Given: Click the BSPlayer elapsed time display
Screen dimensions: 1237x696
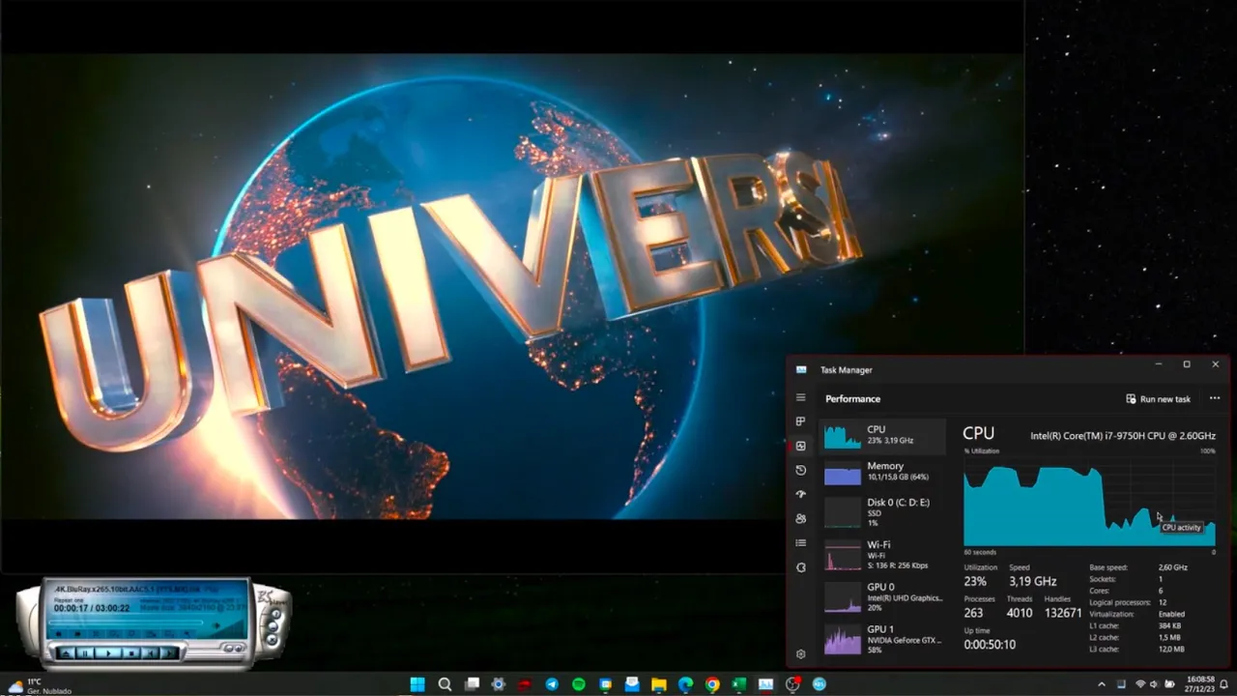Looking at the screenshot, I should tap(72, 608).
